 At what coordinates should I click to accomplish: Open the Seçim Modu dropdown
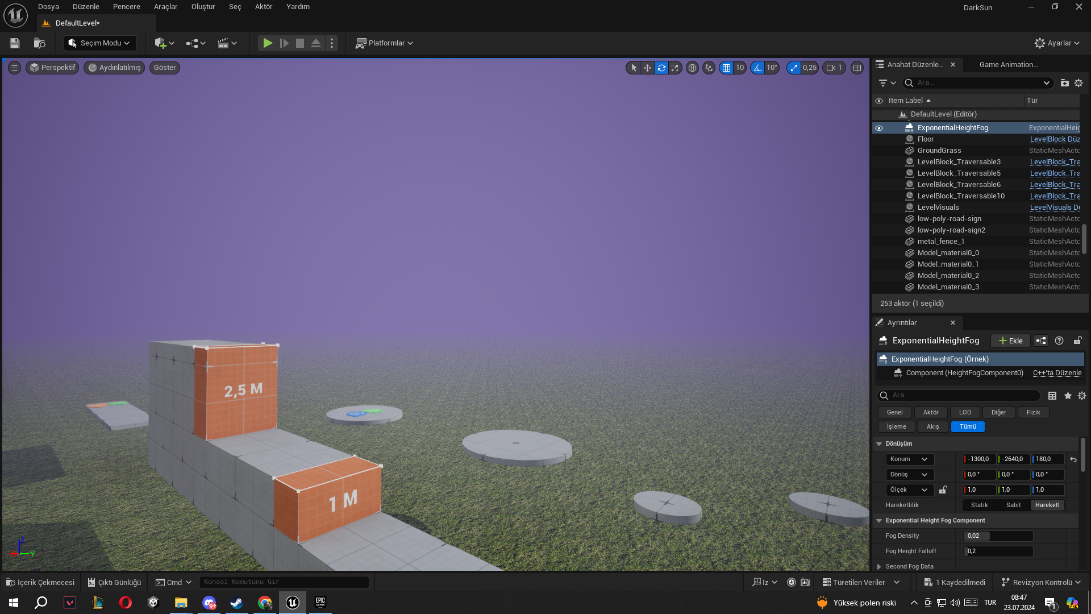click(x=100, y=43)
